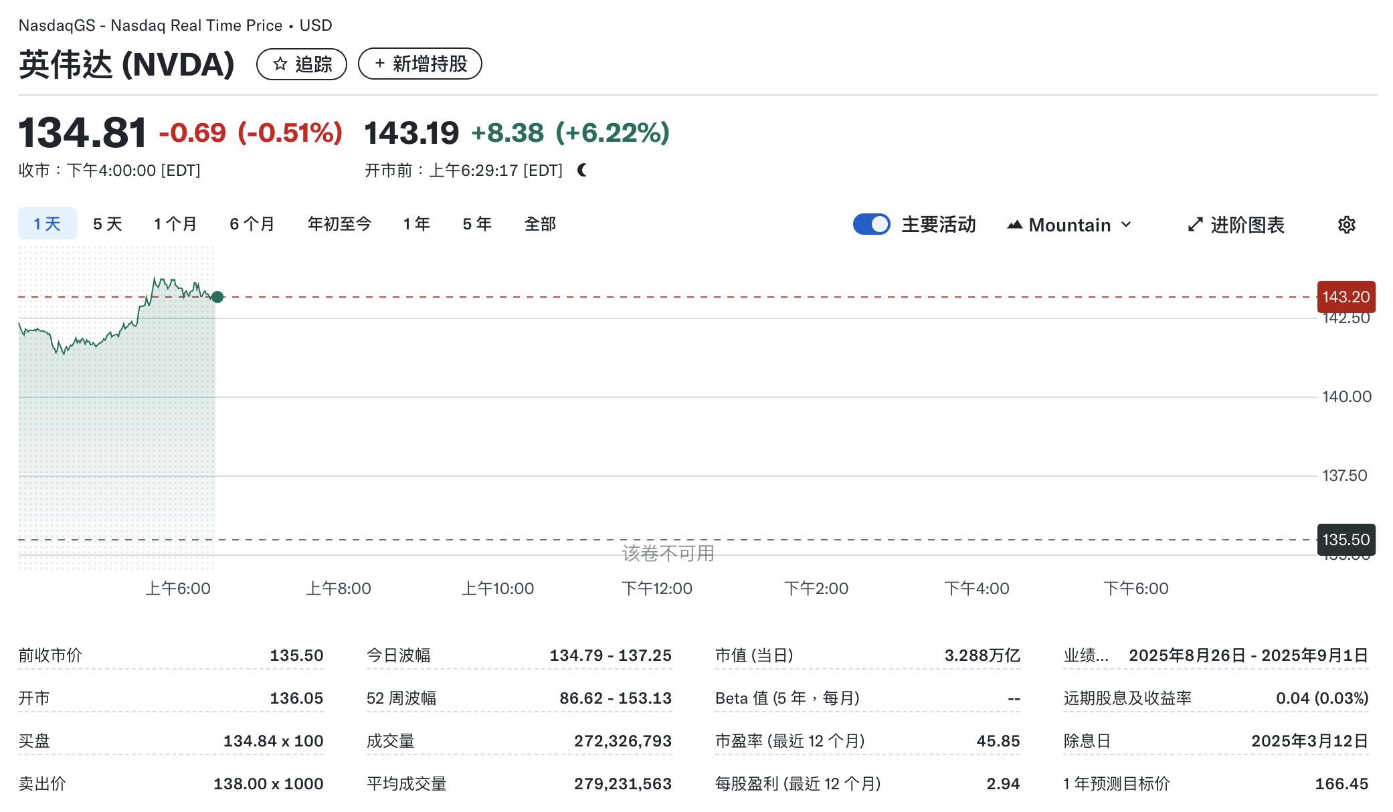
Task: Open the 进阶图表 advanced chart link
Action: (x=1236, y=225)
